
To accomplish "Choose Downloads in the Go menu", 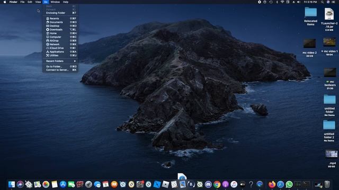I will 60,30.
